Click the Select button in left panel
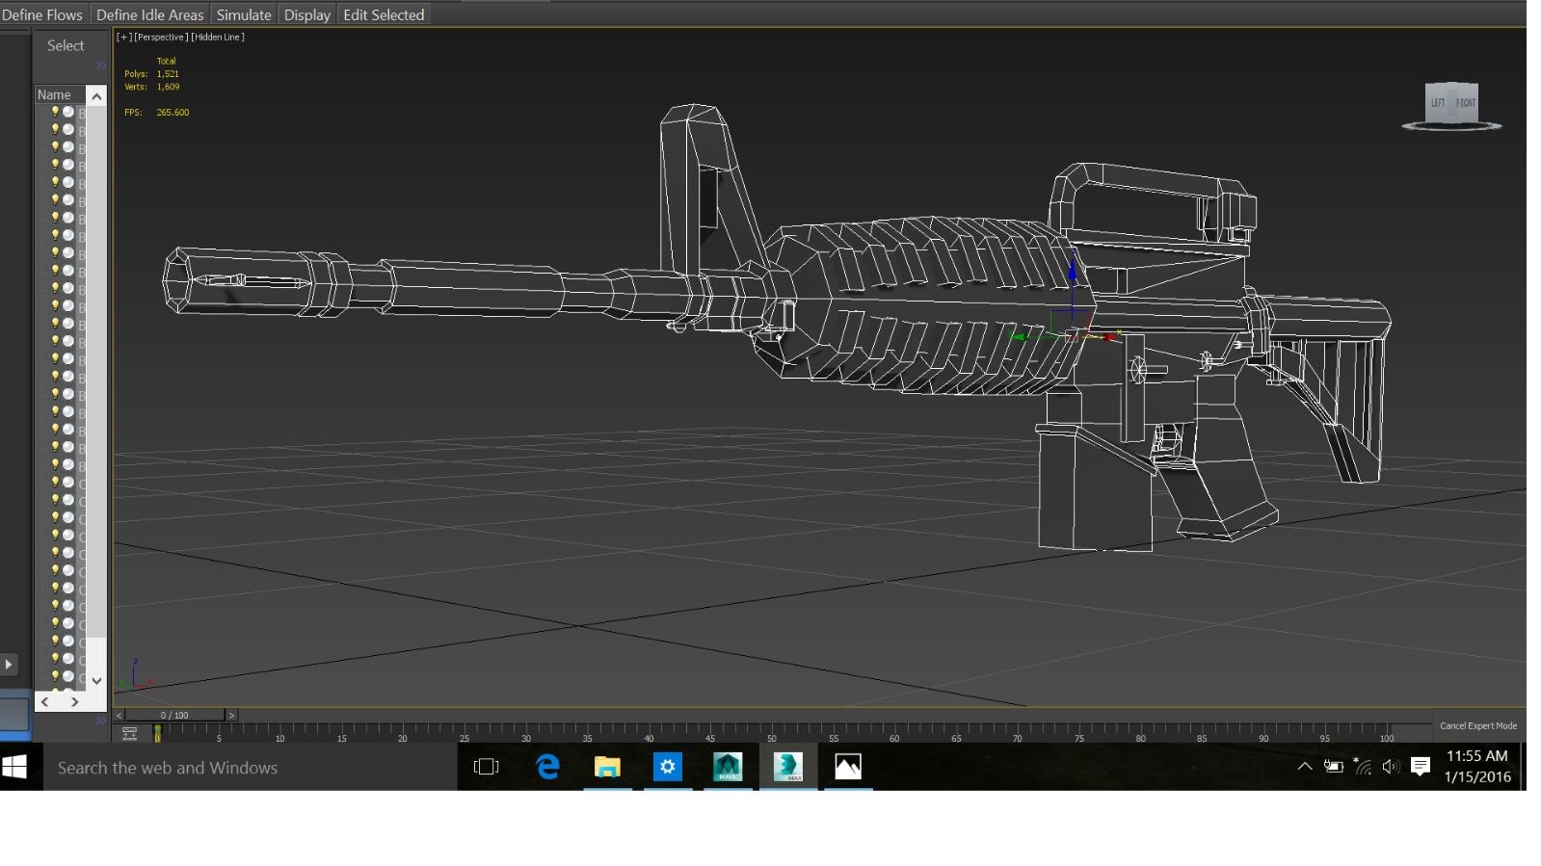1541x866 pixels. point(66,45)
